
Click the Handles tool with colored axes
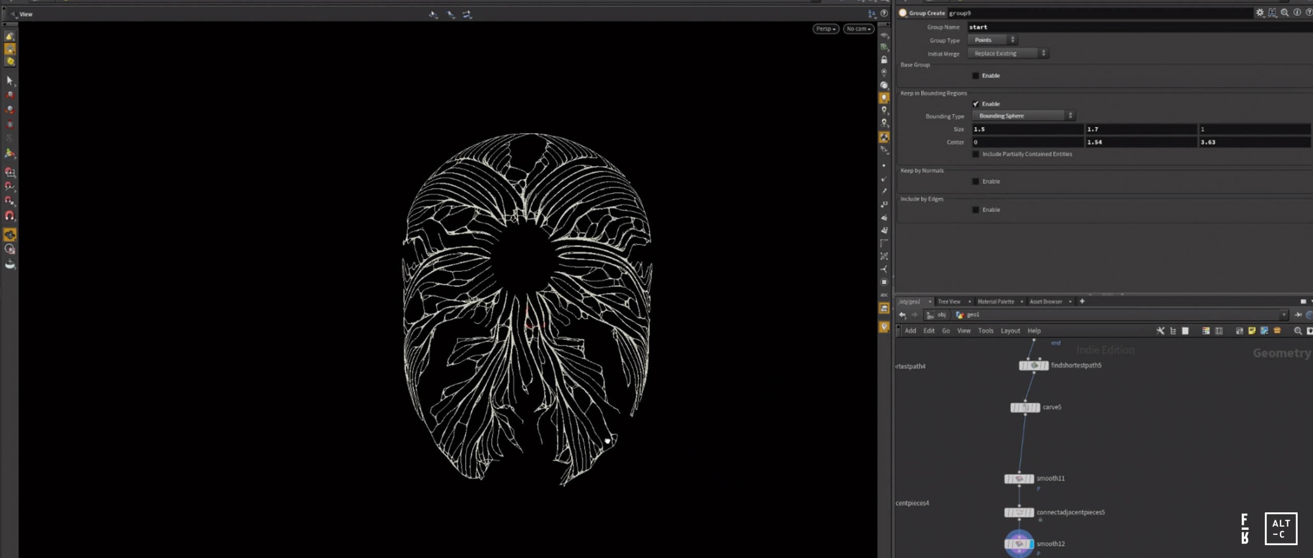10,153
